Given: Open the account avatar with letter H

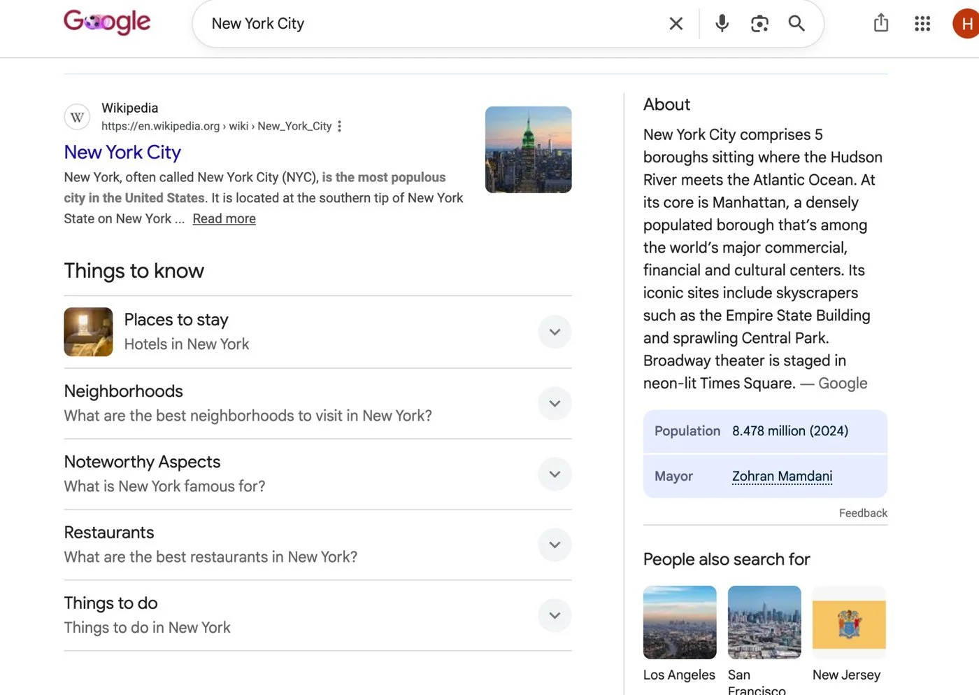Looking at the screenshot, I should tap(966, 24).
